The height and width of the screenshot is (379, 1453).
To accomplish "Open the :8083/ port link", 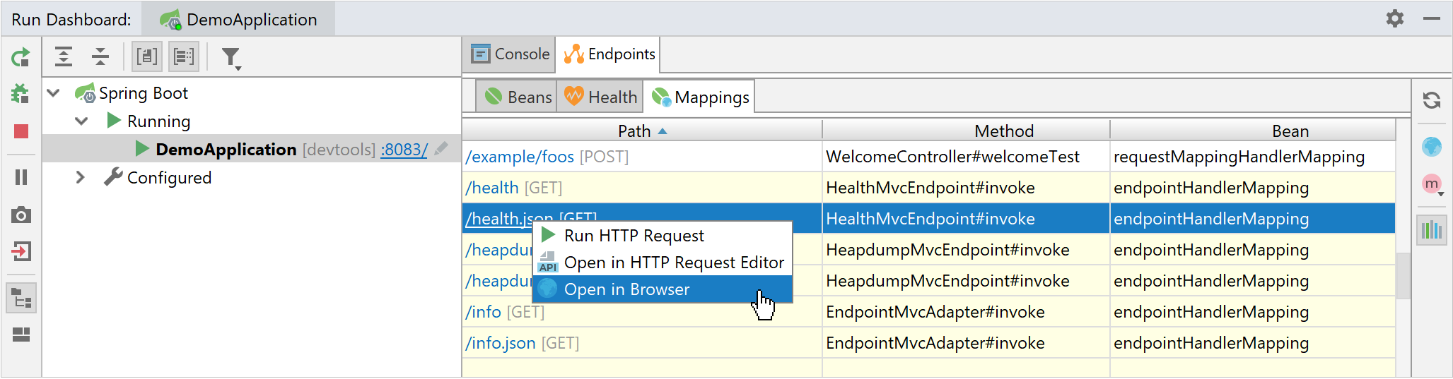I will [404, 150].
